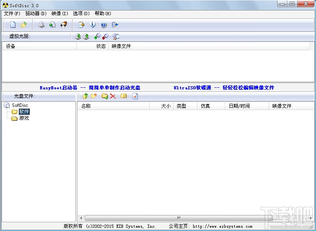Click 映像文件 header in virtual drive list
The width and height of the screenshot is (316, 231).
click(x=209, y=46)
